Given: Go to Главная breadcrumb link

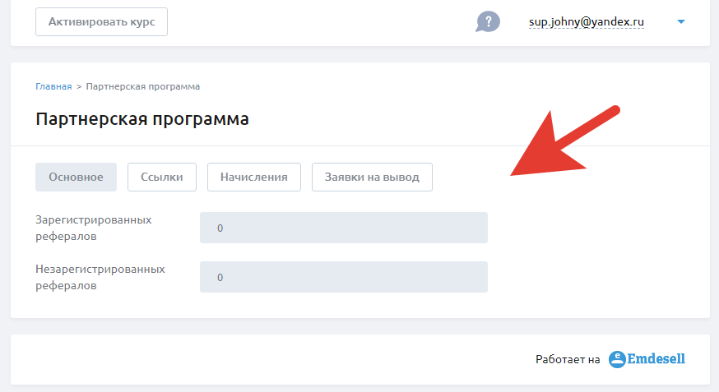Looking at the screenshot, I should (x=53, y=86).
